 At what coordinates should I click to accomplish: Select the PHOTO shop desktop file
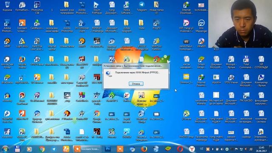click(x=186, y=133)
